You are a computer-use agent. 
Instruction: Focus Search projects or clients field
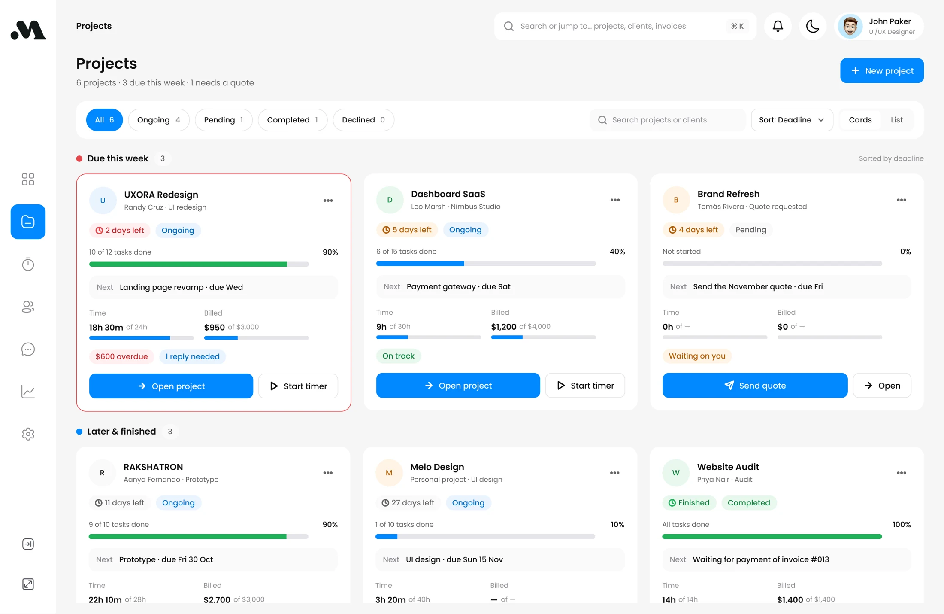click(x=668, y=120)
